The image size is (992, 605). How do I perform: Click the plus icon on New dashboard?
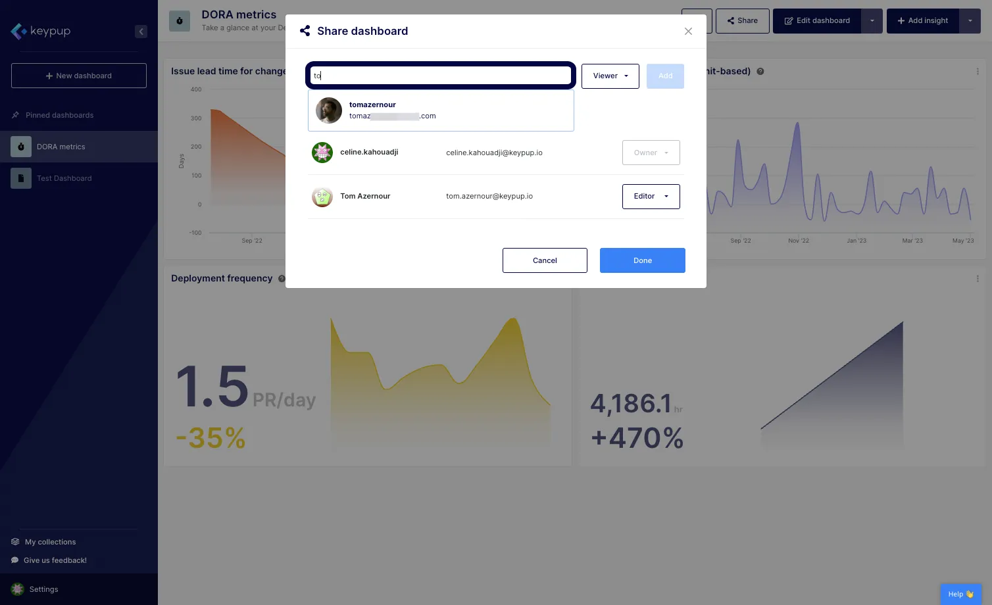49,75
